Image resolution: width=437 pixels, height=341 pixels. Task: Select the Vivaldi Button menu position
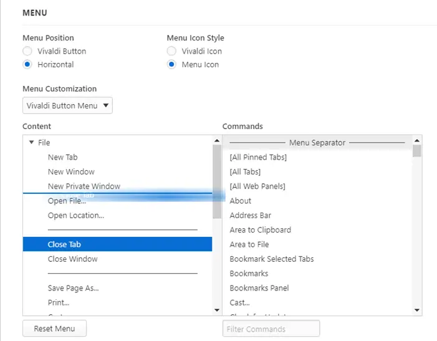[27, 51]
